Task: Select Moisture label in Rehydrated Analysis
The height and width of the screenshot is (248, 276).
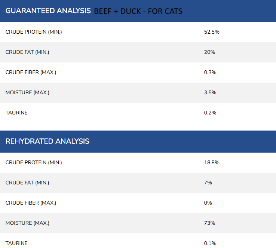Action: (x=27, y=223)
